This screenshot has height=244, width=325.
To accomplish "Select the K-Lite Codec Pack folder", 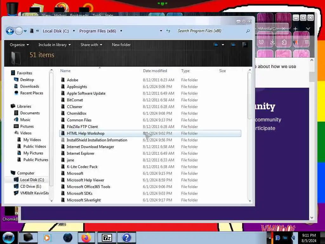I will [150, 166].
